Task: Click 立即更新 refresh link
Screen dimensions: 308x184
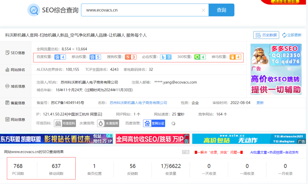Action: click(x=292, y=35)
